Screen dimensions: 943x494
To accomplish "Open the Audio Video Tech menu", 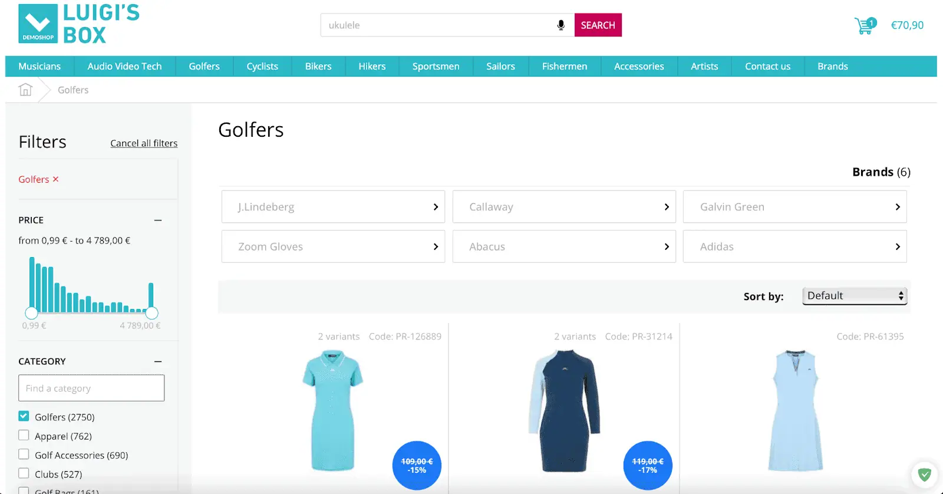I will pos(124,66).
